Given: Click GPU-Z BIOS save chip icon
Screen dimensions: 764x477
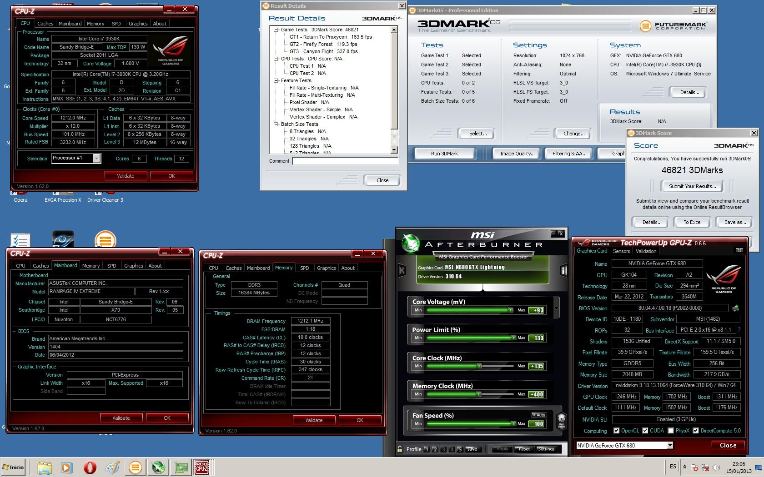Looking at the screenshot, I should 735,308.
